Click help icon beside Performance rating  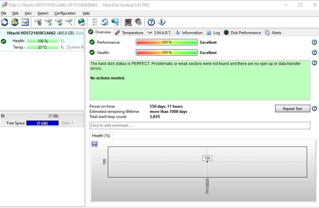pos(314,42)
